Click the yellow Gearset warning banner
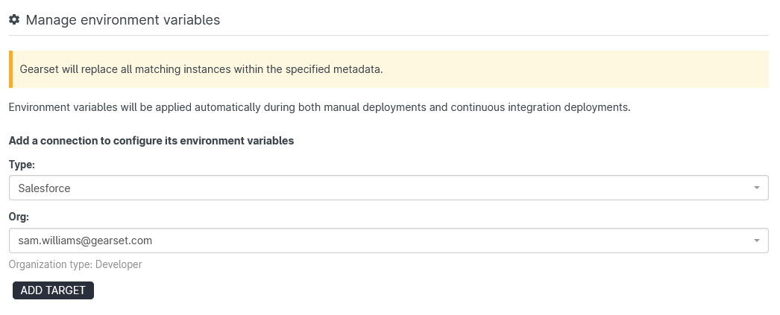 [x=522, y=69]
